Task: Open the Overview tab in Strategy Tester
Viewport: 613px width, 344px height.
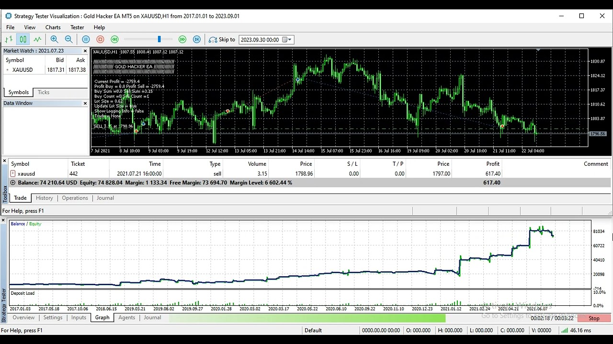Action: pyautogui.click(x=23, y=318)
